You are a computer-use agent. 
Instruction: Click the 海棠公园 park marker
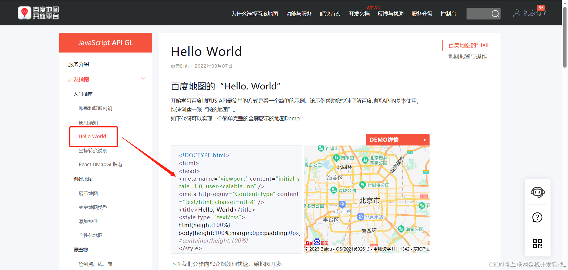click(x=401, y=229)
